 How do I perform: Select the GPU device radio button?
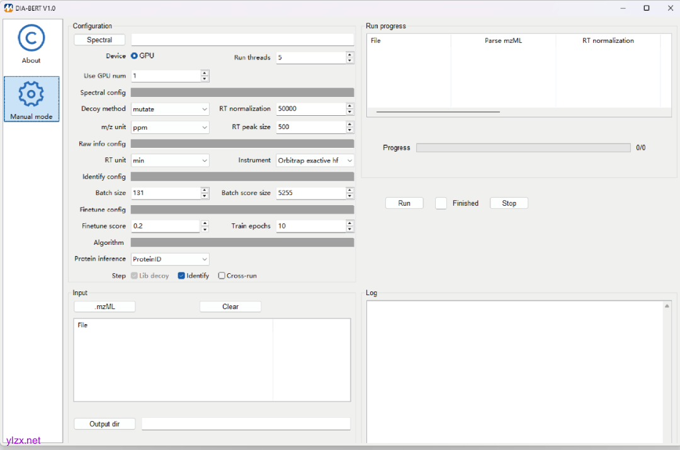tap(134, 56)
